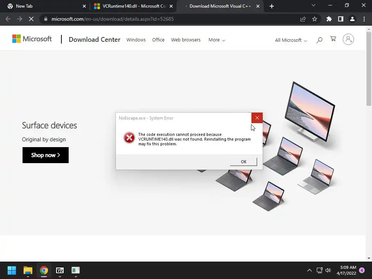This screenshot has height=279, width=372.
Task: Click the Microsoft logo
Action: tap(32, 39)
